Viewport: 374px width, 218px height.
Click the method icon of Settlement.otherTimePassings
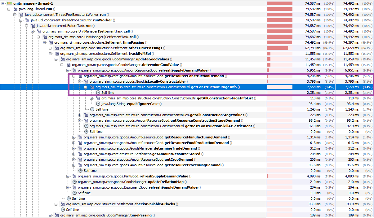tap(57, 48)
